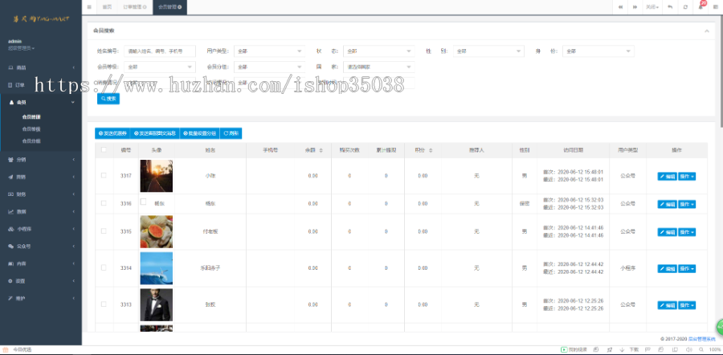Tick the select-all checkbox in table header
The image size is (723, 355).
point(103,150)
